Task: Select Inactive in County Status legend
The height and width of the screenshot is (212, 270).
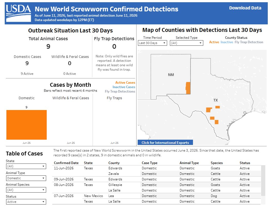Action: [227, 42]
